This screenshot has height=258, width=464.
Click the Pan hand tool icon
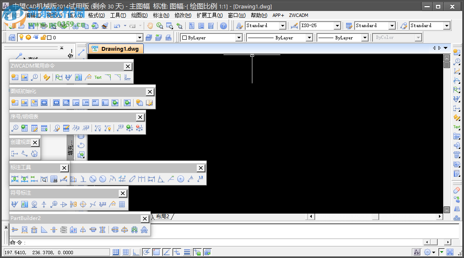pos(150,26)
